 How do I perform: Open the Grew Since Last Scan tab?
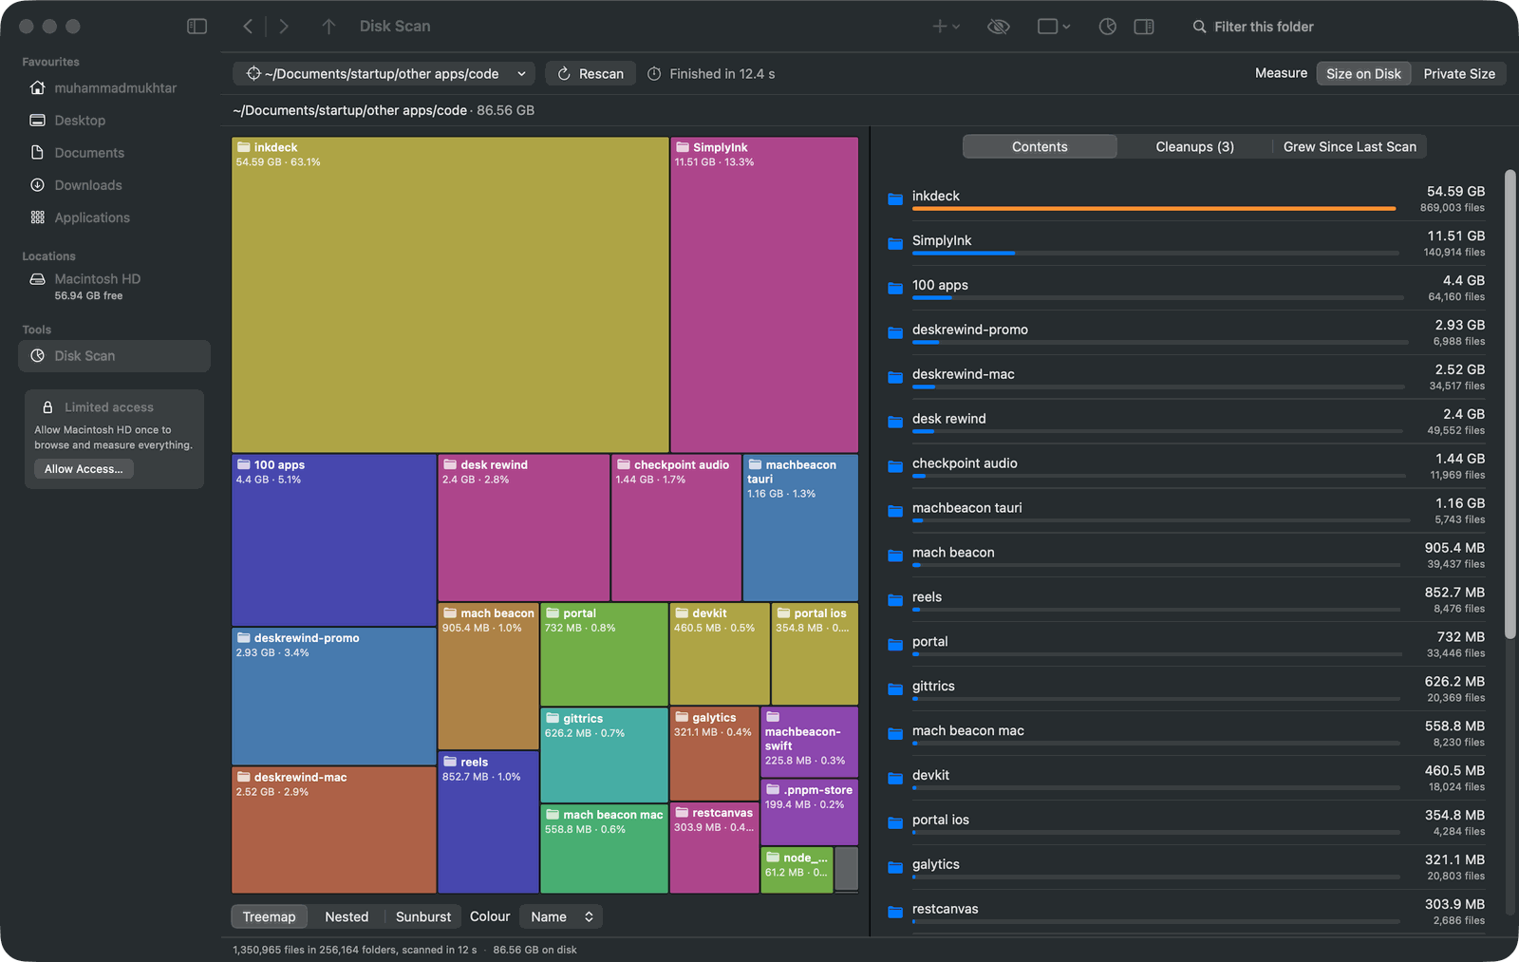[1349, 146]
